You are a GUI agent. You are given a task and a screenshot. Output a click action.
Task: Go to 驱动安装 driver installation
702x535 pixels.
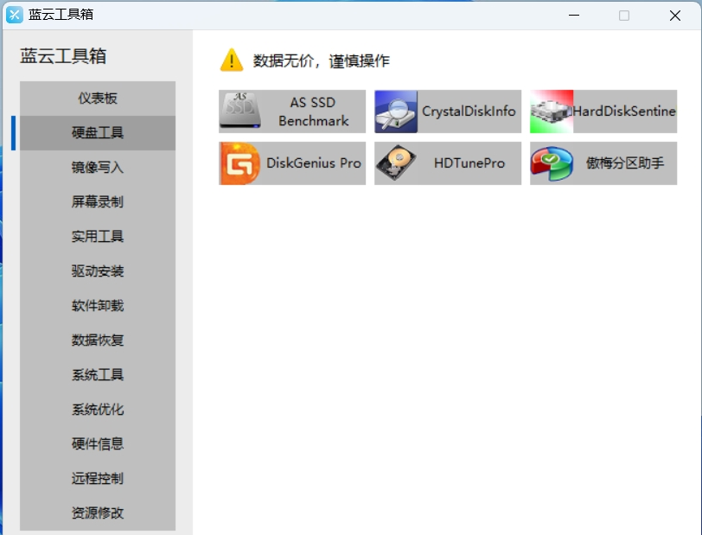pyautogui.click(x=96, y=271)
